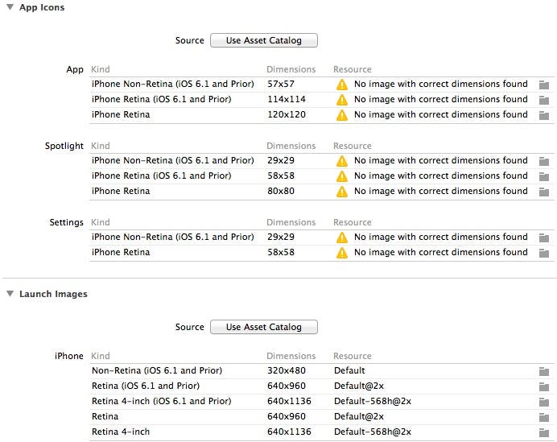
Task: Select App iPhone Retina 120x120 row
Action: 121,115
